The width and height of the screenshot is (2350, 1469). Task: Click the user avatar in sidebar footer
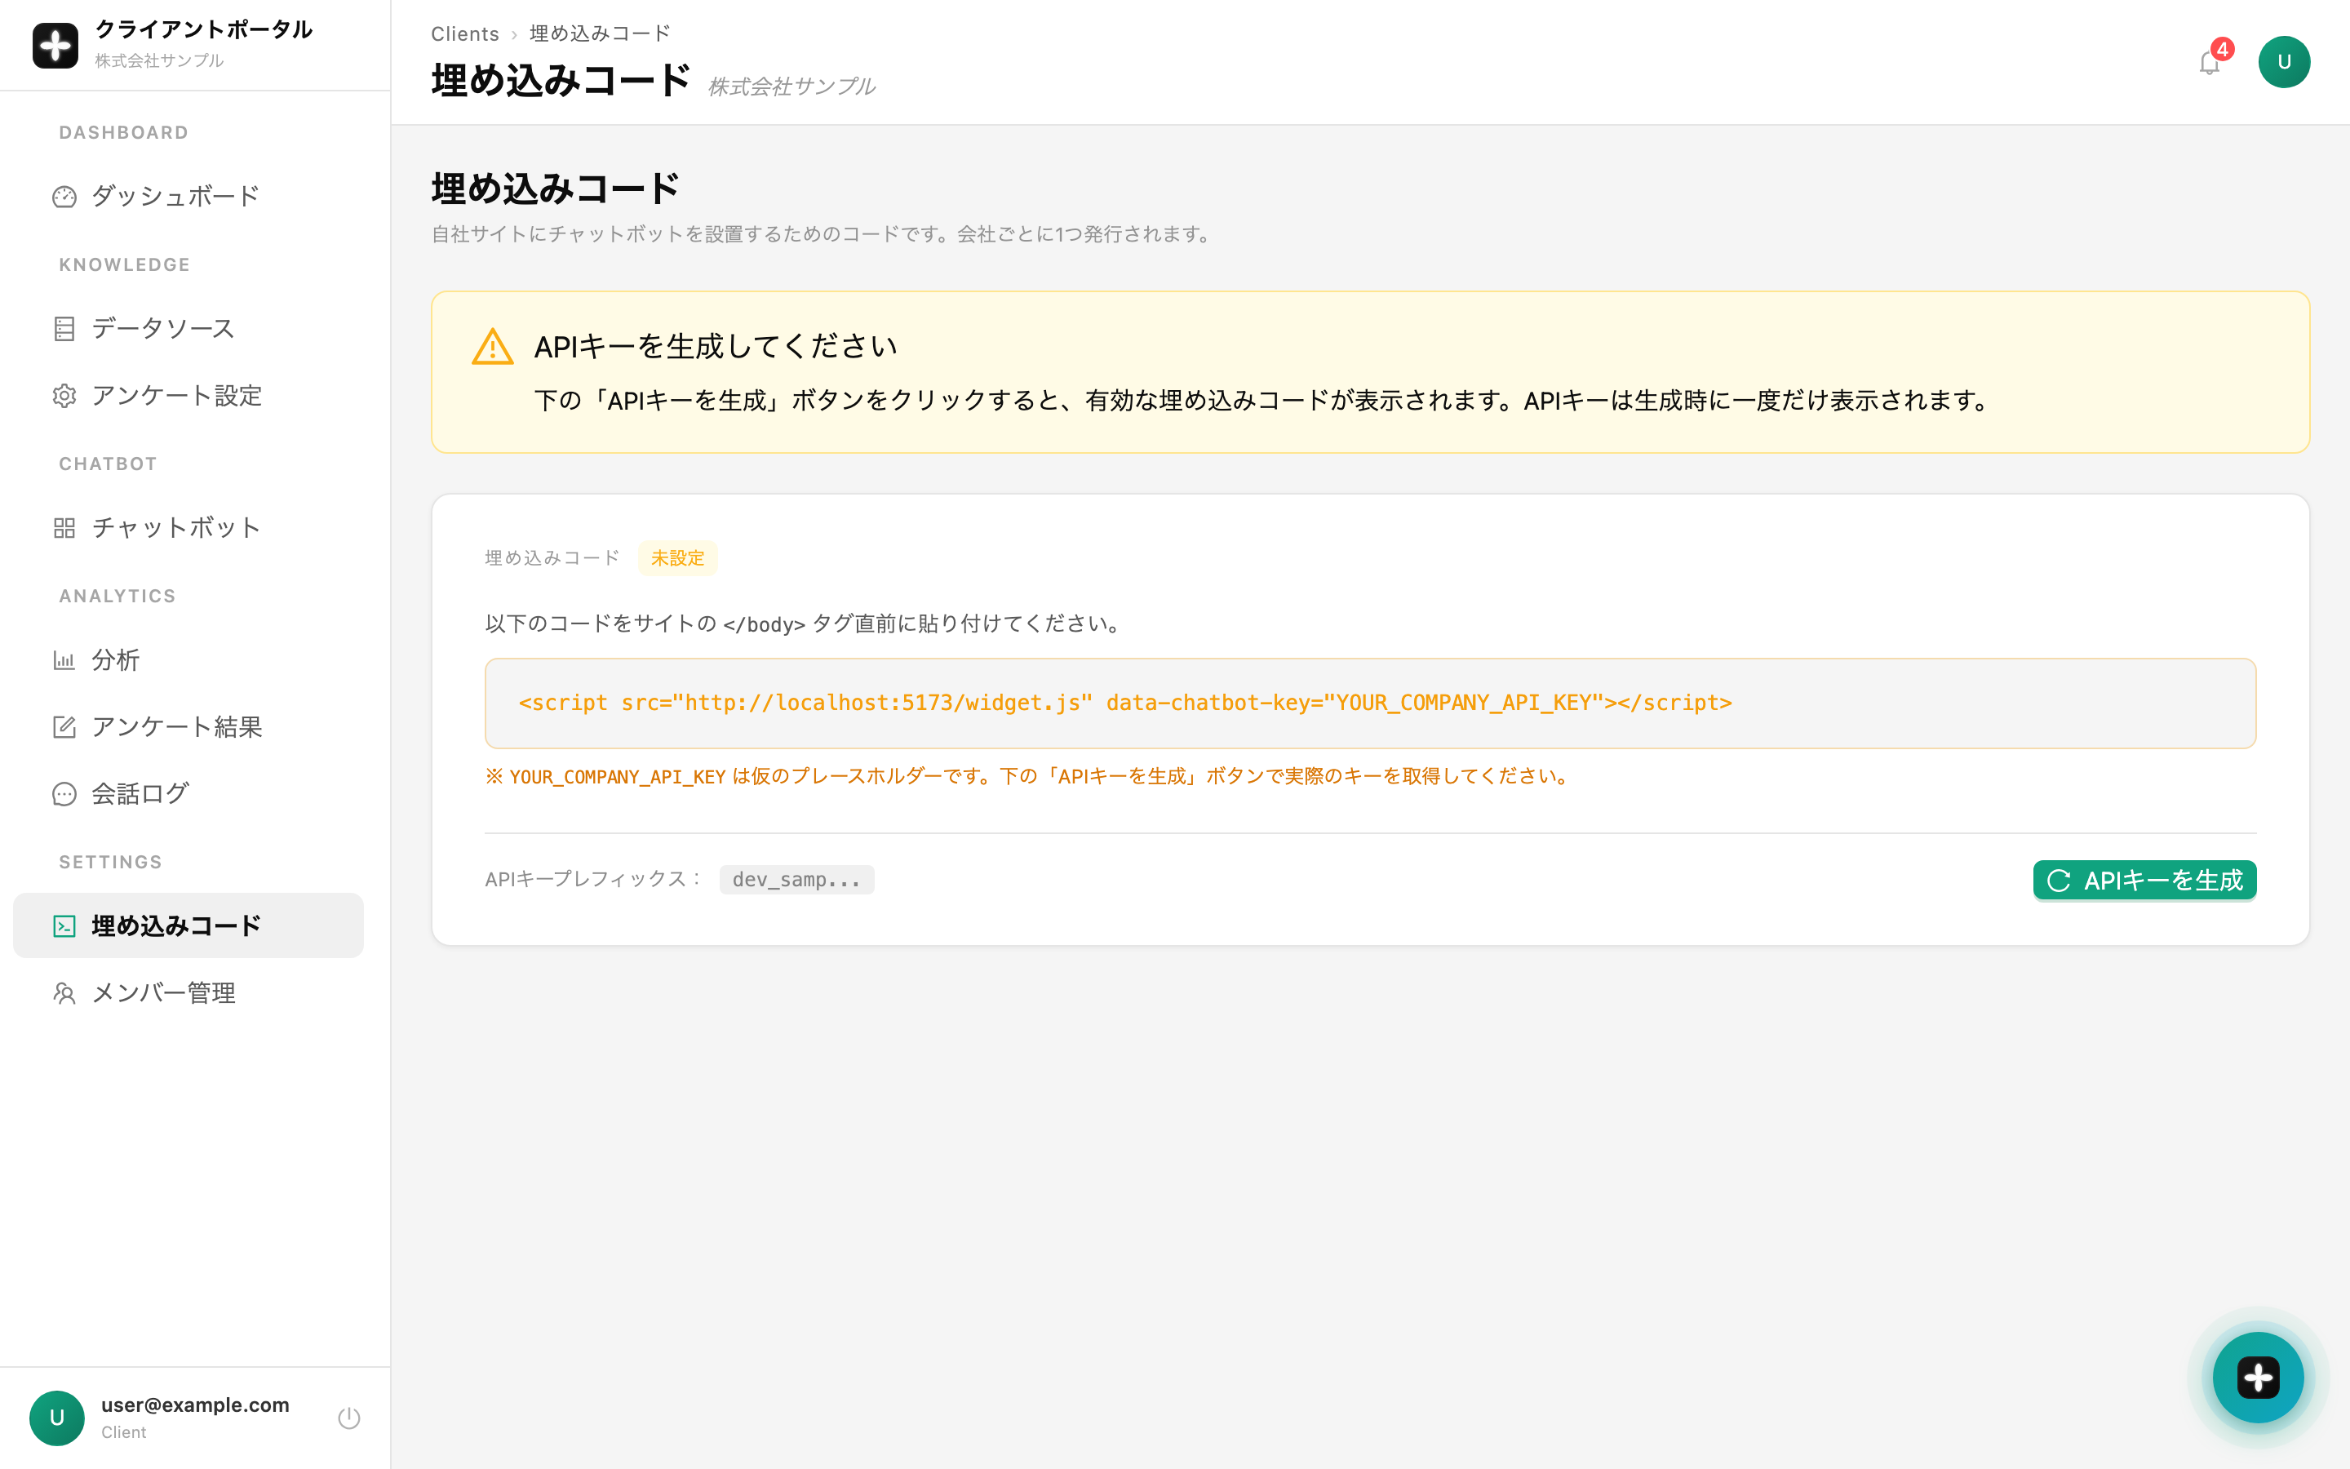click(x=57, y=1418)
